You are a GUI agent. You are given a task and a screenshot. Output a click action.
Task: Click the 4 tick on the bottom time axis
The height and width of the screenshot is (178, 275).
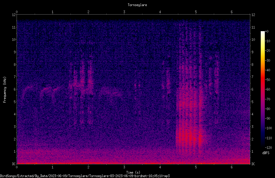(x=160, y=167)
